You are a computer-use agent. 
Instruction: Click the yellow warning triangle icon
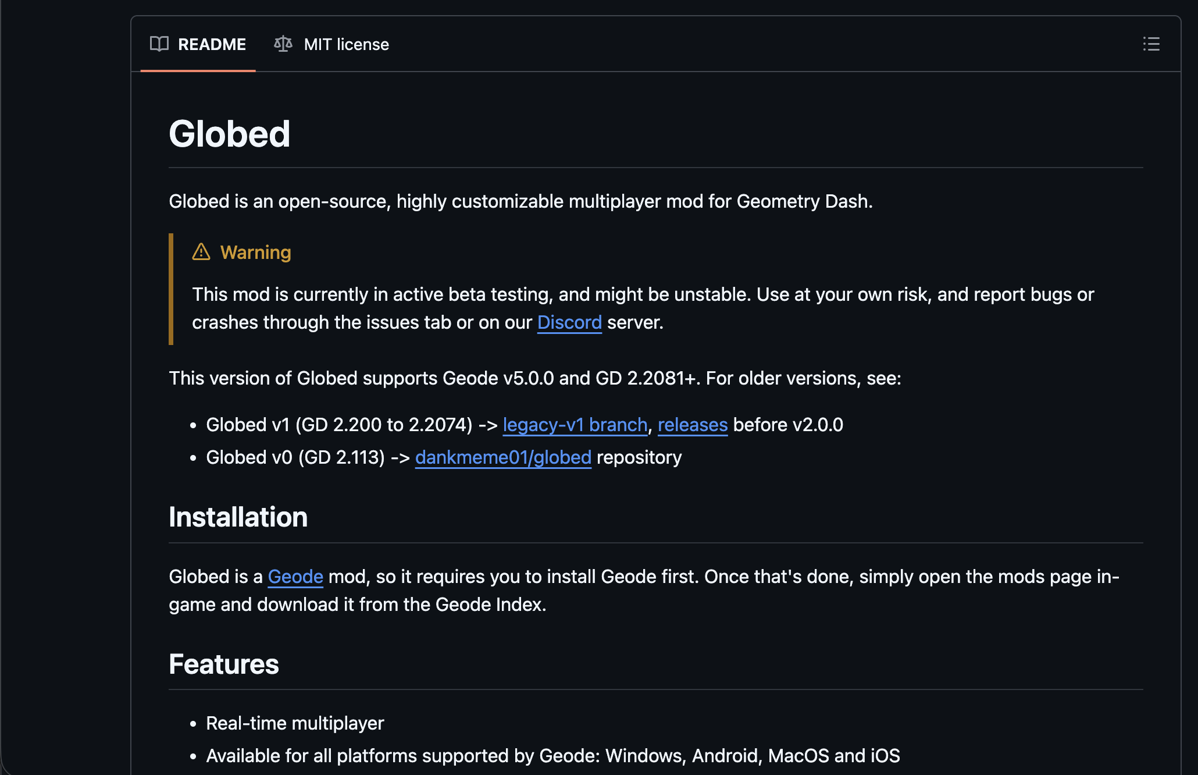[x=201, y=252]
